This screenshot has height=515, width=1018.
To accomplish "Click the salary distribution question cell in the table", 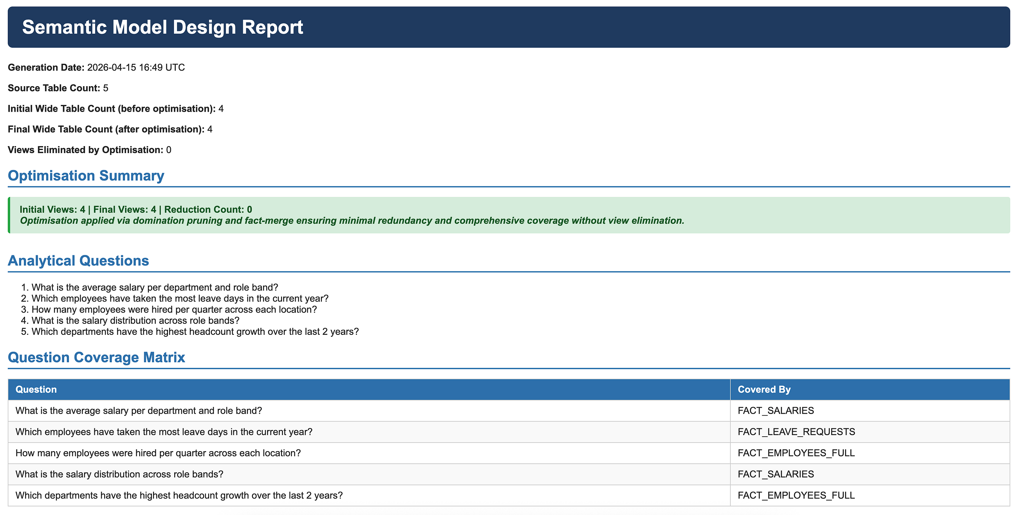I will point(369,474).
